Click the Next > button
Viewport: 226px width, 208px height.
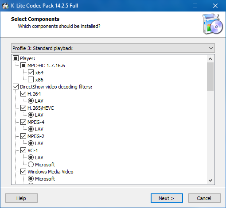[167, 198]
